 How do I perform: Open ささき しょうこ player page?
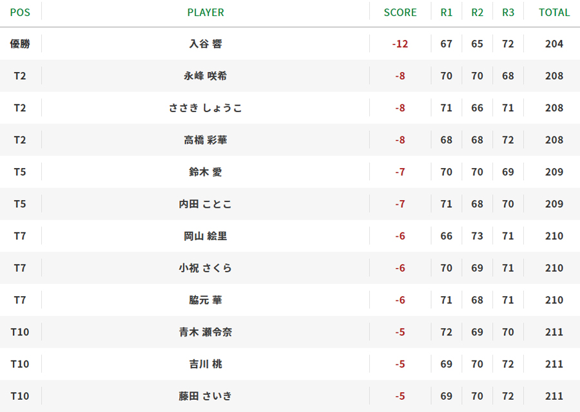click(206, 108)
